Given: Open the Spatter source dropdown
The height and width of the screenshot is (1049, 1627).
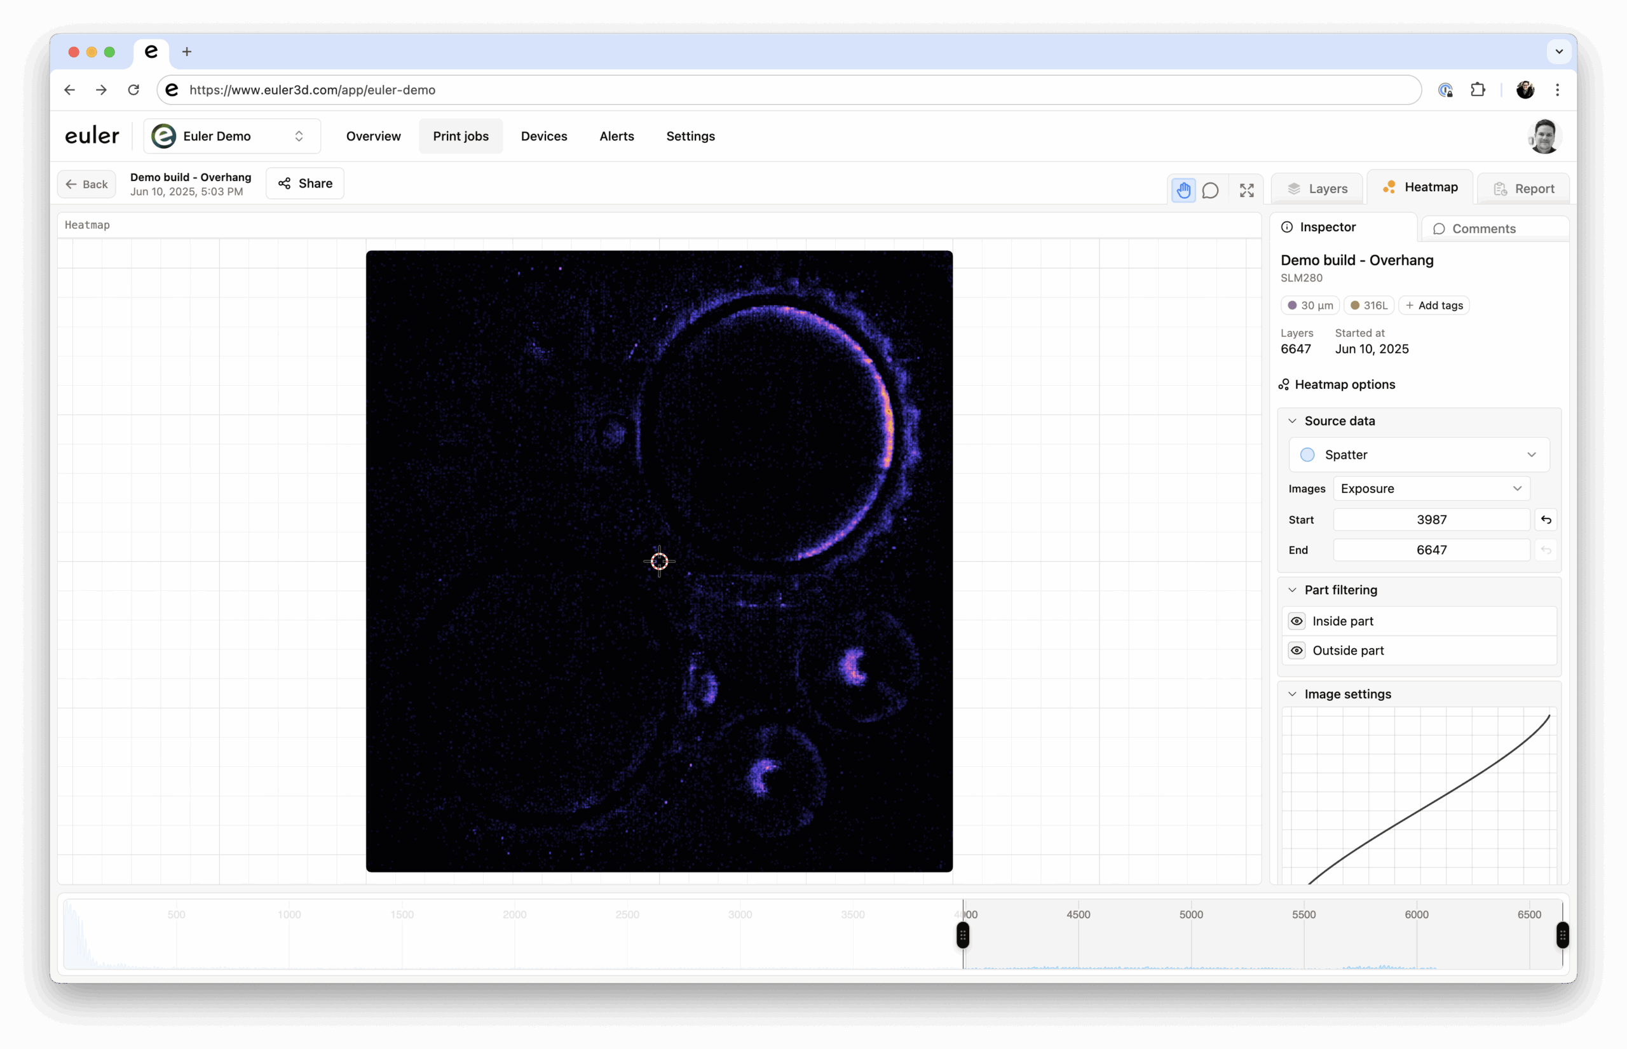Looking at the screenshot, I should (x=1419, y=454).
